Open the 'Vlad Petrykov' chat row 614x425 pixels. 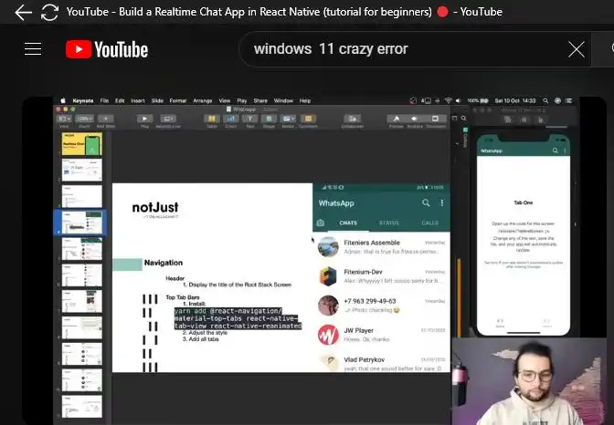[381, 362]
